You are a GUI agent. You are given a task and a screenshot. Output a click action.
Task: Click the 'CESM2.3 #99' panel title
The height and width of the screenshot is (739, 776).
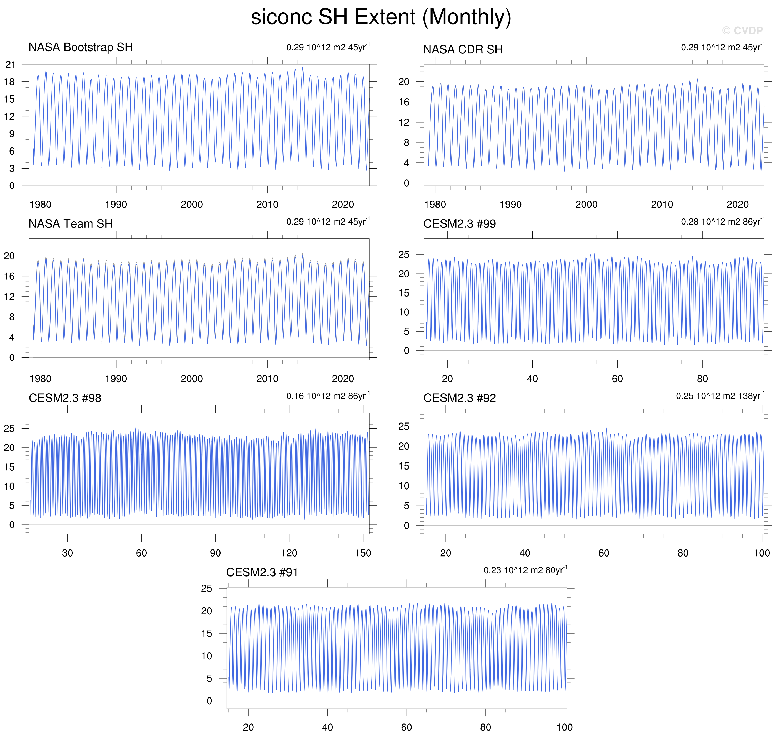459,224
